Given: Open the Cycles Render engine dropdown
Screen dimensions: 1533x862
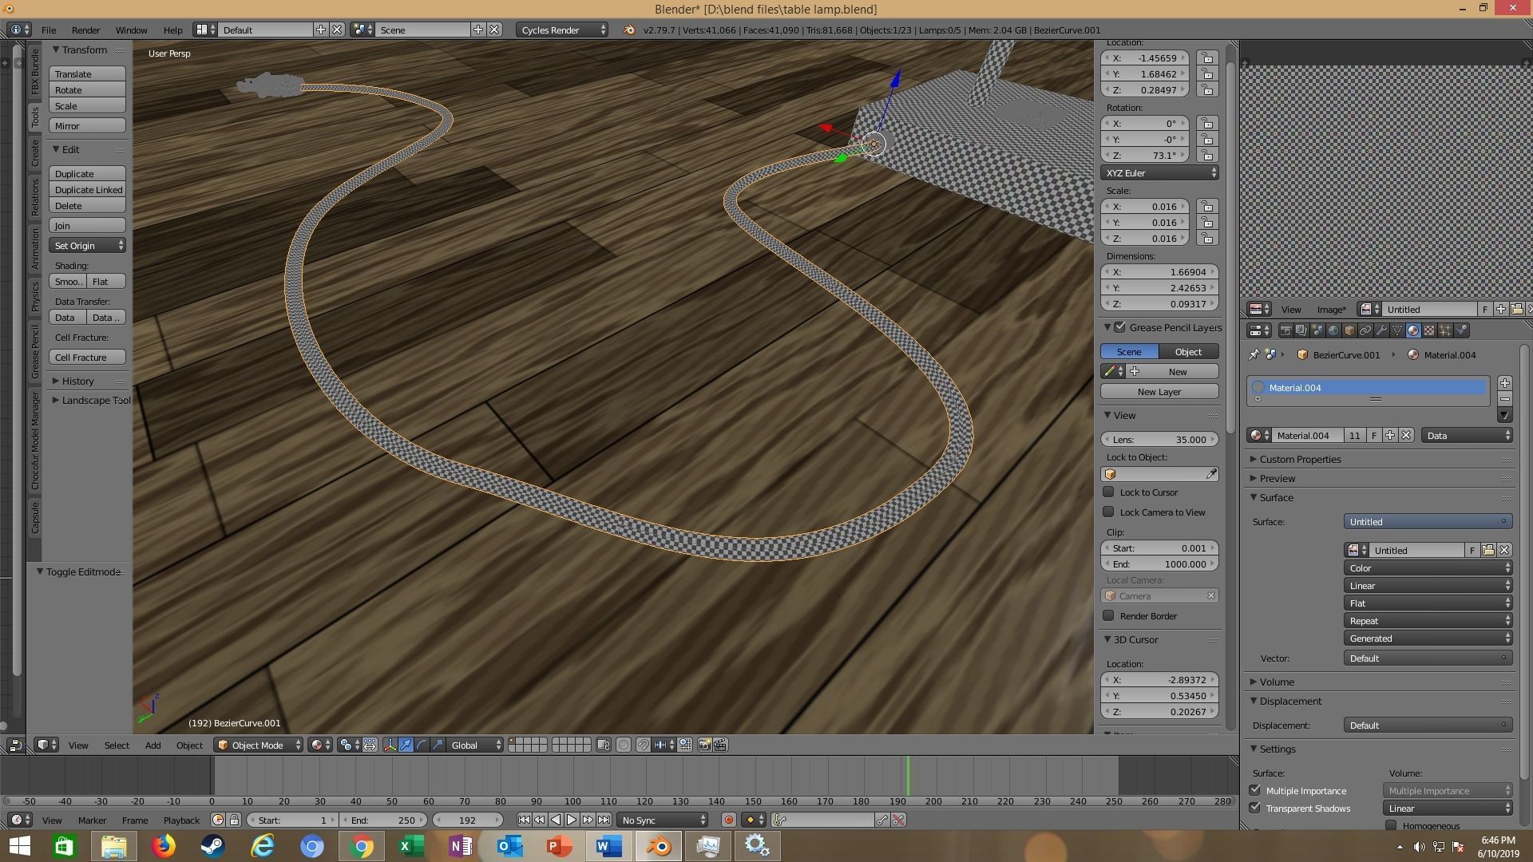Looking at the screenshot, I should click(561, 30).
